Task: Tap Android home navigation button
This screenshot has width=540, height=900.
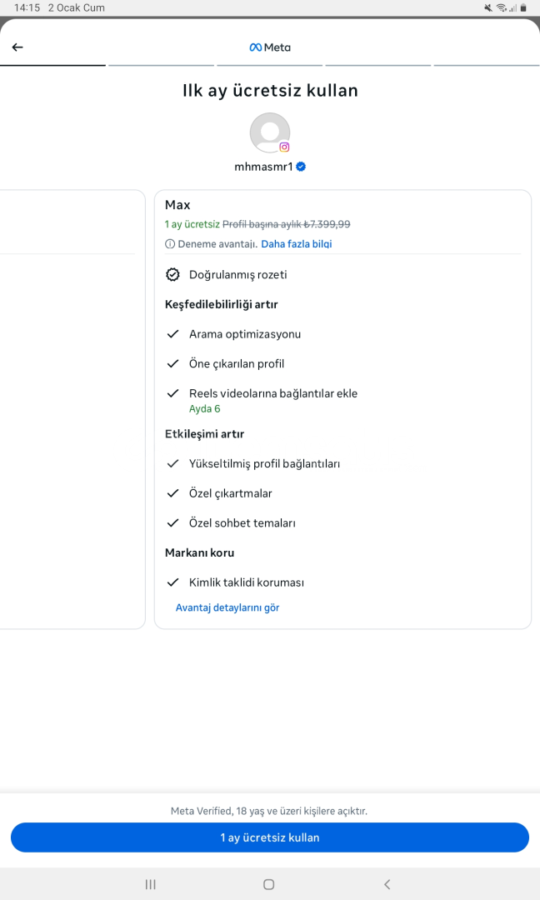Action: click(268, 884)
